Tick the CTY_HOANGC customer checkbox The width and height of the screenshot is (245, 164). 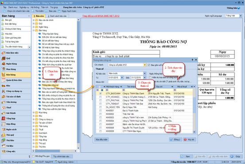(x=101, y=97)
